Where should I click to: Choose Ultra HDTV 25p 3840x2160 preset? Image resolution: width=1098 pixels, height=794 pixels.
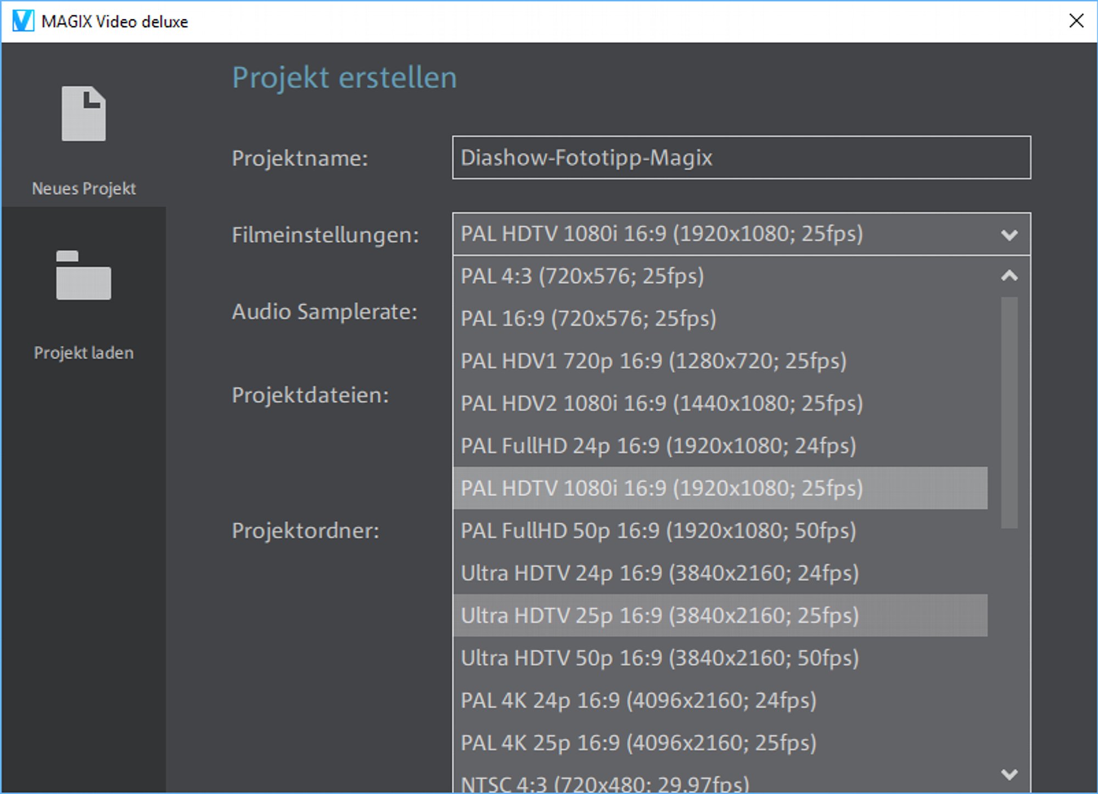(x=659, y=616)
